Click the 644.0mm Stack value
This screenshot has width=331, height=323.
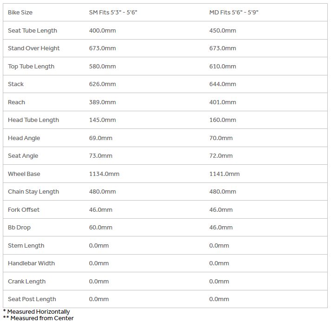click(x=222, y=84)
